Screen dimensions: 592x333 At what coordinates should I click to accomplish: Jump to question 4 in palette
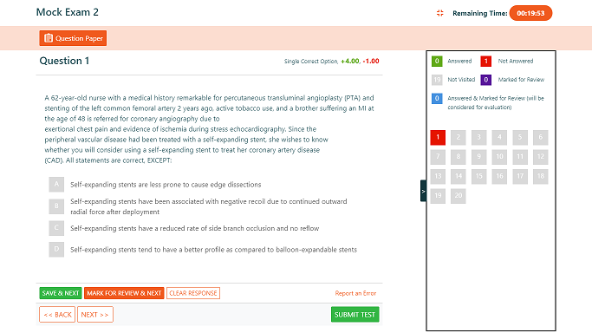(x=499, y=137)
